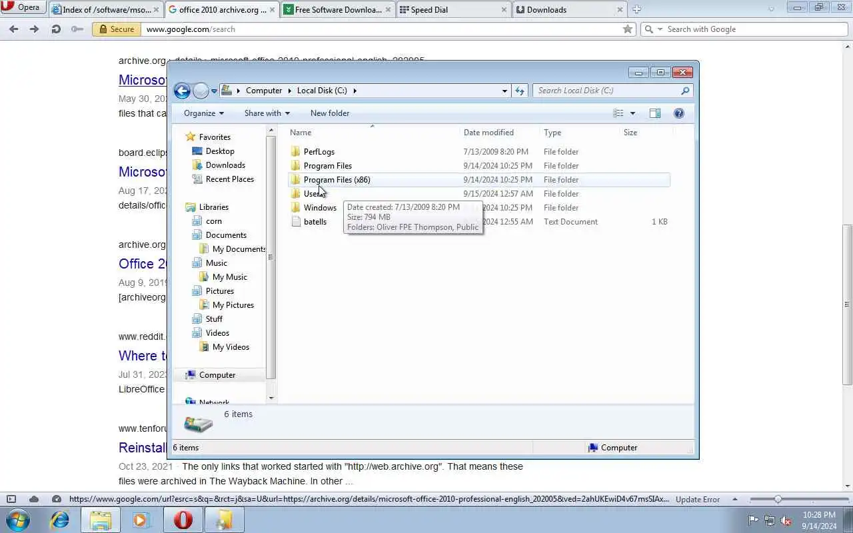This screenshot has width=853, height=533.
Task: Click the Explorer Help icon
Action: 679,113
